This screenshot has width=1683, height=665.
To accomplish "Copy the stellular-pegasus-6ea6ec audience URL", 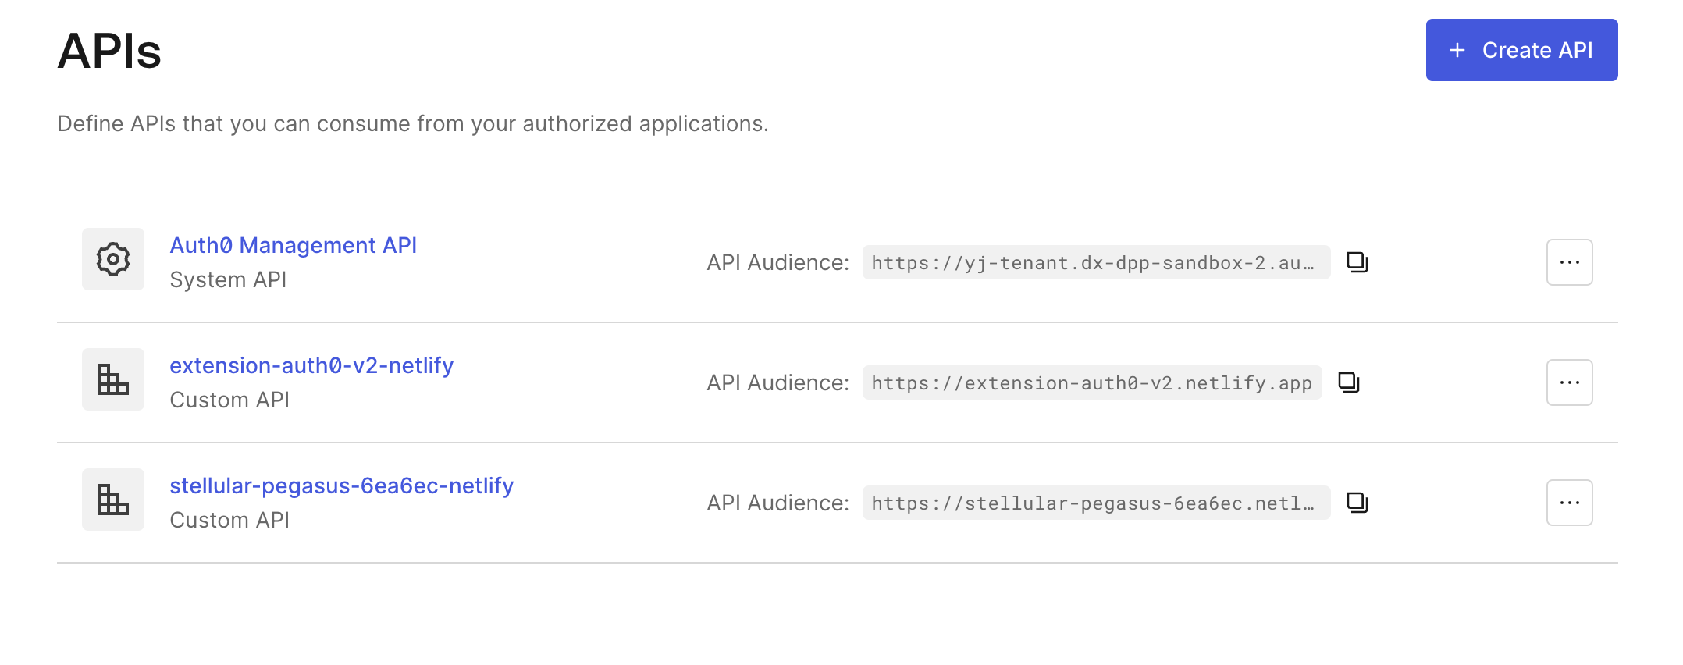I will point(1357,503).
